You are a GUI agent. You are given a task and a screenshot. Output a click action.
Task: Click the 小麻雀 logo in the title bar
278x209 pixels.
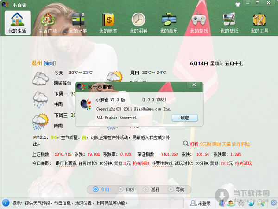click(x=5, y=5)
